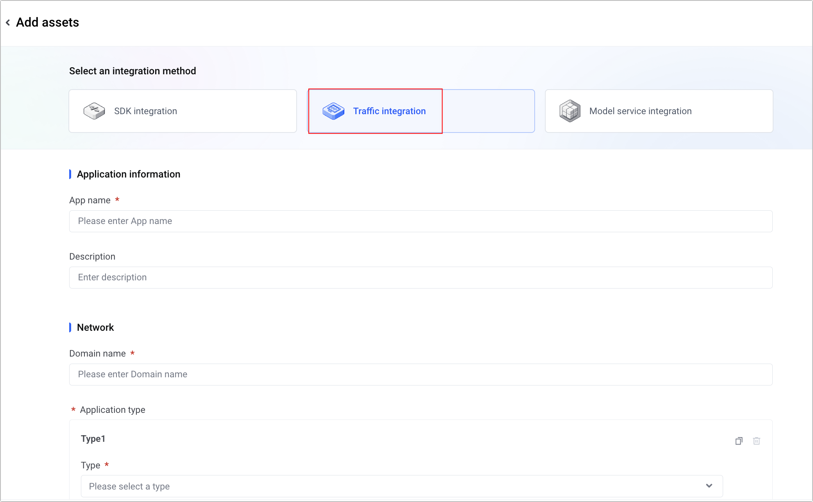The width and height of the screenshot is (813, 502).
Task: Click the chevron arrow in Type dropdown
Action: pyautogui.click(x=709, y=486)
